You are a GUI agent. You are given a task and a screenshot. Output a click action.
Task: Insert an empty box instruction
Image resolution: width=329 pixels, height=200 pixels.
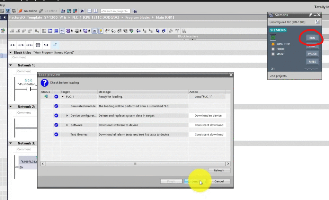point(38,45)
